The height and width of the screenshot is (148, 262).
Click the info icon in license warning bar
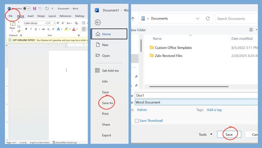[10, 40]
